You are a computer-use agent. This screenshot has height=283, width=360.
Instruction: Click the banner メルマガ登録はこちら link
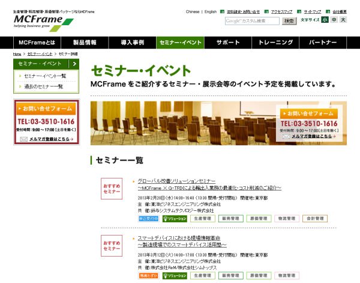(x=313, y=136)
